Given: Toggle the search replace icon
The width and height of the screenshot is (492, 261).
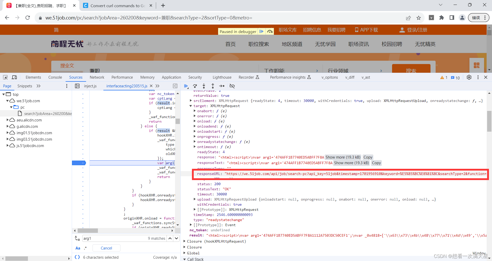Looking at the screenshot, I should pyautogui.click(x=77, y=238).
